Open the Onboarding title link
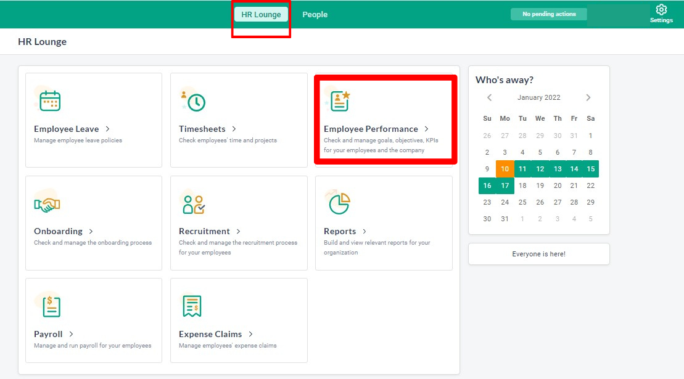This screenshot has width=684, height=379. pos(58,231)
